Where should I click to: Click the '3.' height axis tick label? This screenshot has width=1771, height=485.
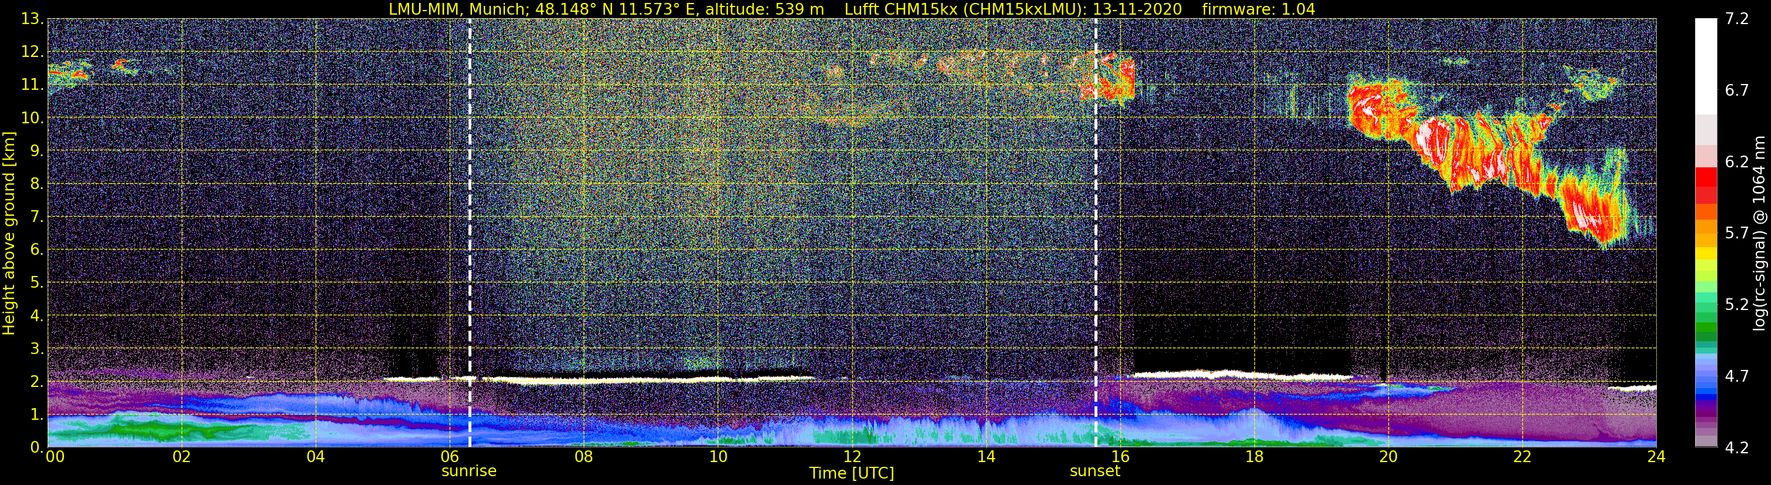[36, 348]
